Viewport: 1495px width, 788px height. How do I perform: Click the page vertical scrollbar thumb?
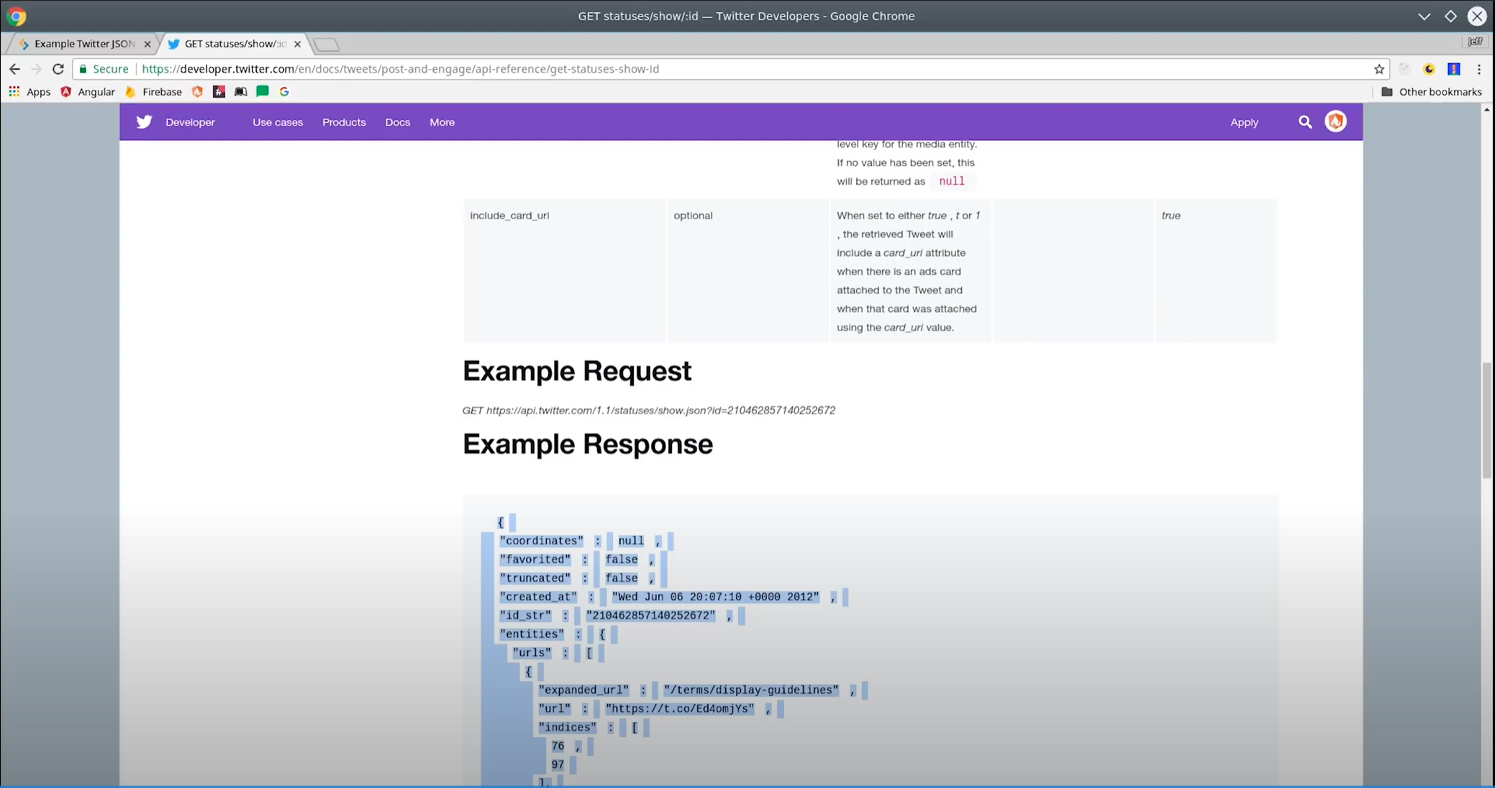tap(1486, 421)
